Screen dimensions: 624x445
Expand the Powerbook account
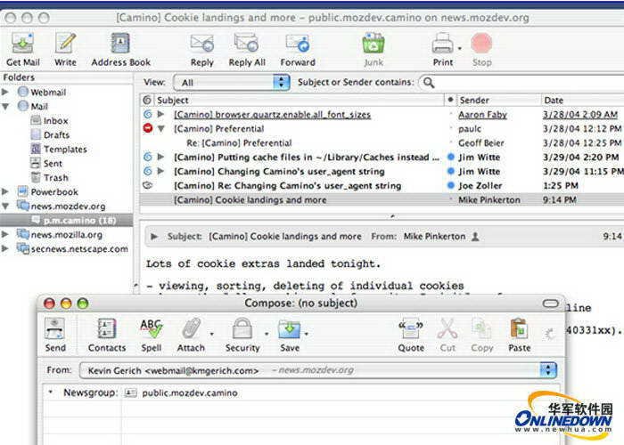tap(5, 192)
